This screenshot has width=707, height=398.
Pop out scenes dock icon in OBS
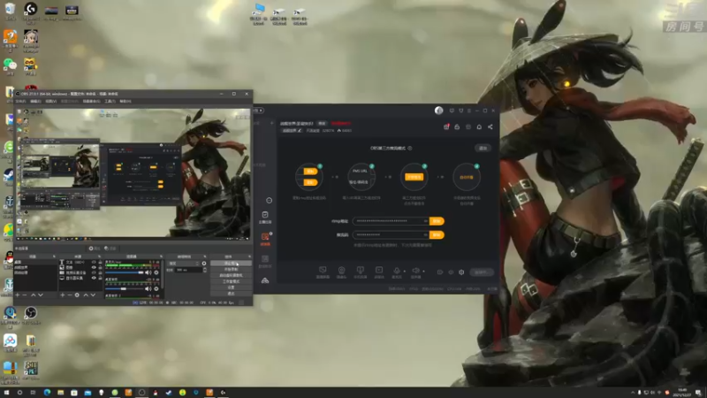pos(54,256)
